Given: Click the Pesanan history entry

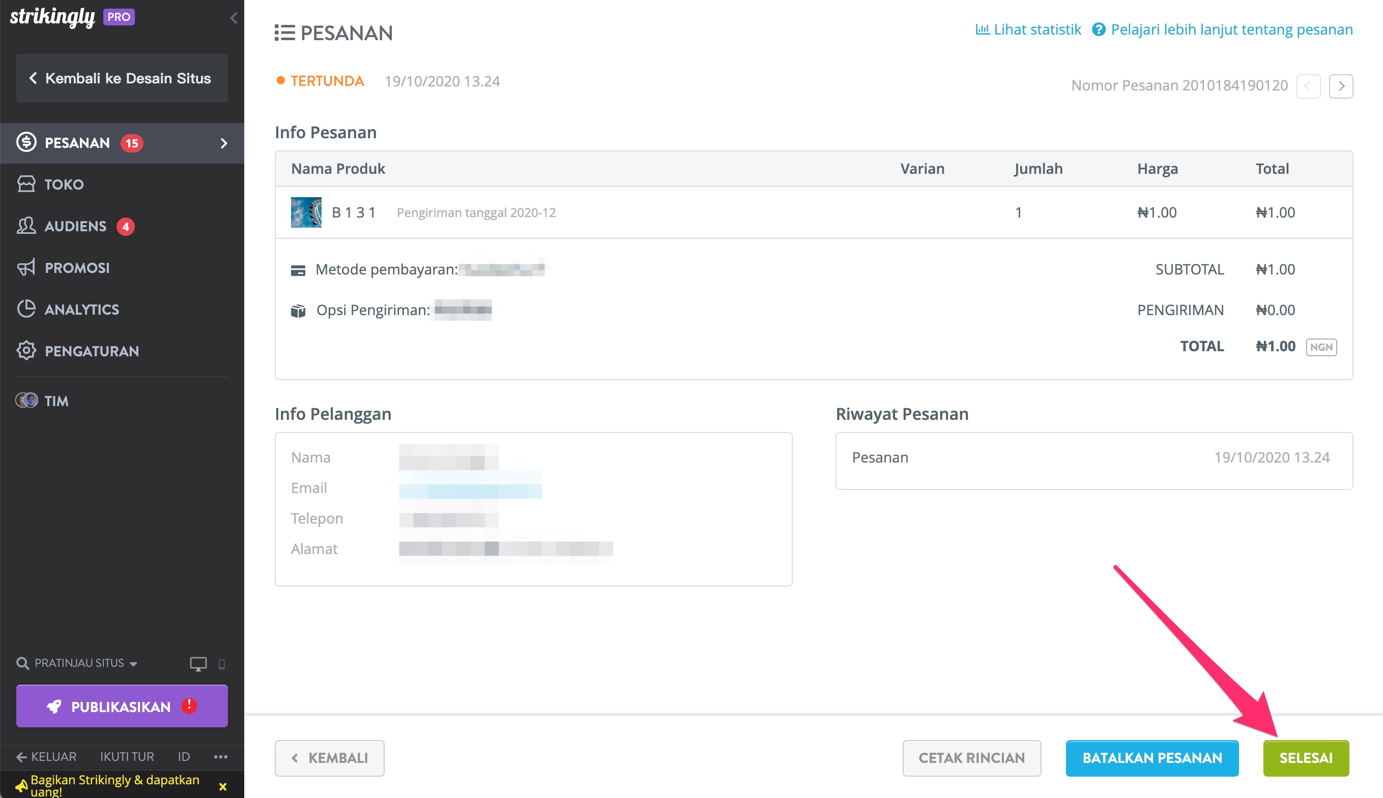Looking at the screenshot, I should tap(1093, 457).
